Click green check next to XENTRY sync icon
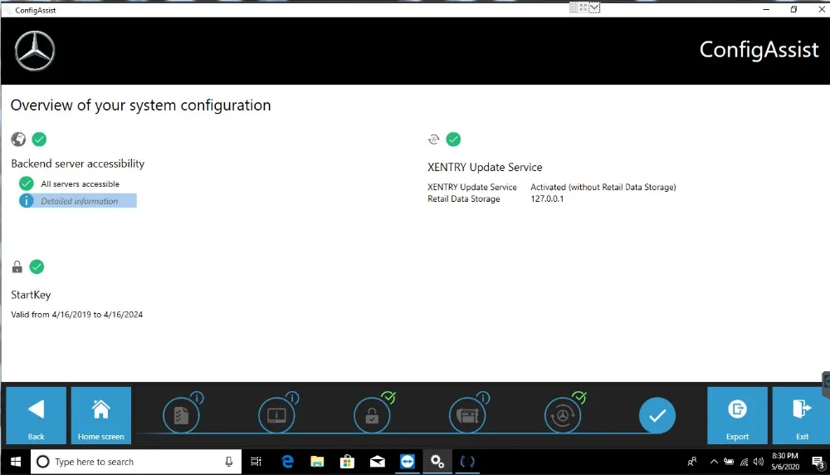830x475 pixels. (453, 140)
